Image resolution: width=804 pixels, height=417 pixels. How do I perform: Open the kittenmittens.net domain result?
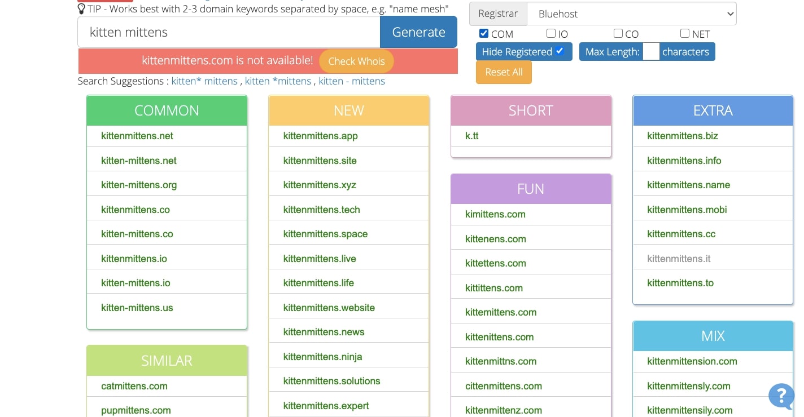137,136
